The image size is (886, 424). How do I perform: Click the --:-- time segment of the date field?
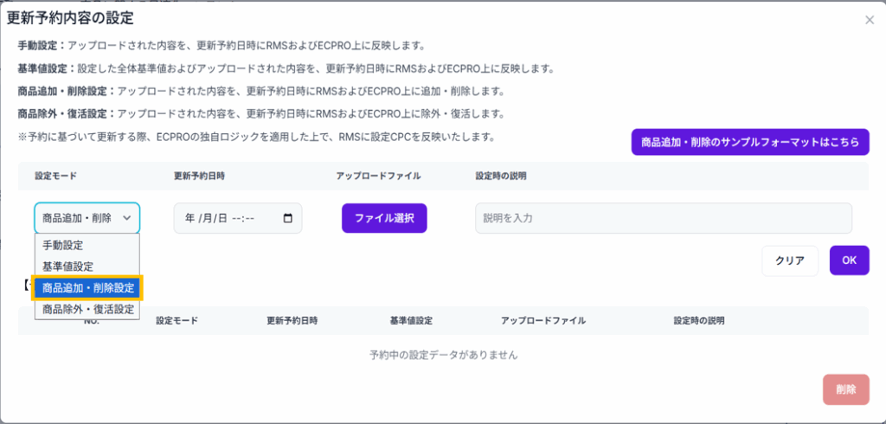coord(242,218)
